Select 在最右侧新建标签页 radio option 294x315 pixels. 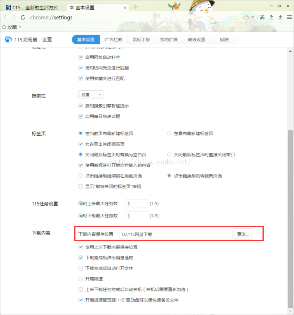click(169, 133)
